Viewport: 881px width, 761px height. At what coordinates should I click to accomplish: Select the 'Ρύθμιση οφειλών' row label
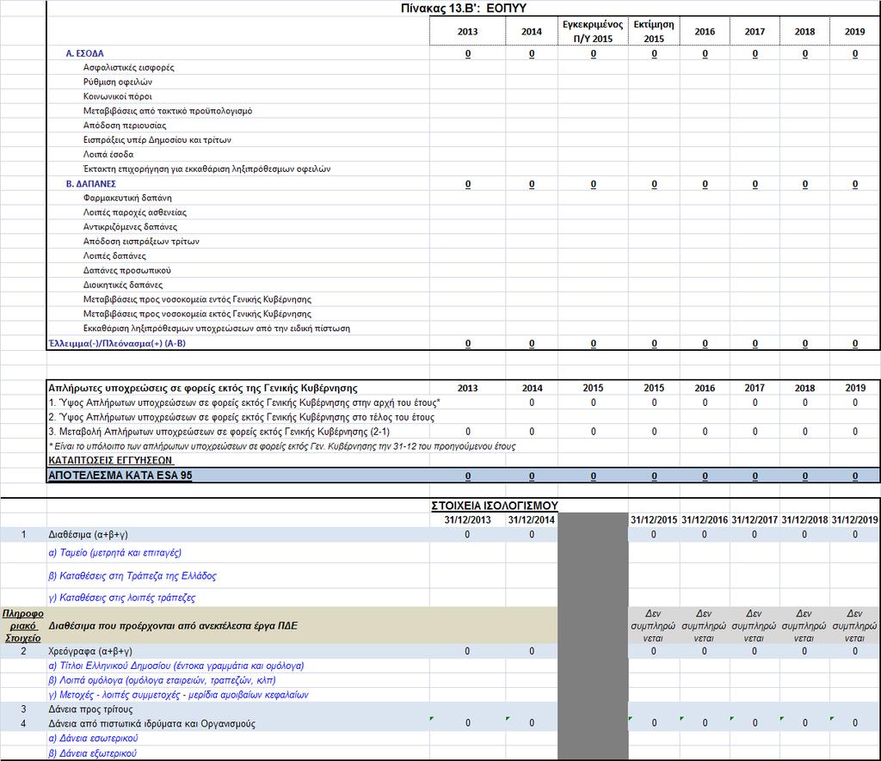(117, 82)
